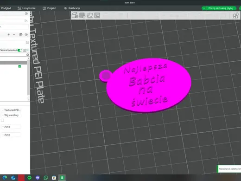Open Discord from taskbar

38,178
